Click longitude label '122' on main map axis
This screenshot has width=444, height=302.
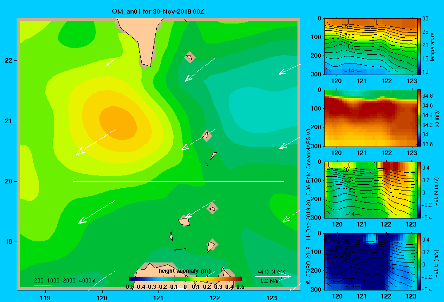[x=215, y=298]
